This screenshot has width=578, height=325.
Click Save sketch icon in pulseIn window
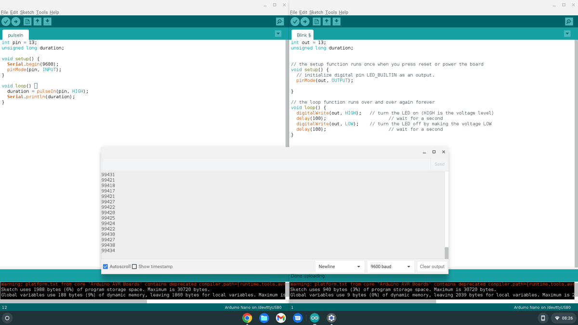coord(47,22)
